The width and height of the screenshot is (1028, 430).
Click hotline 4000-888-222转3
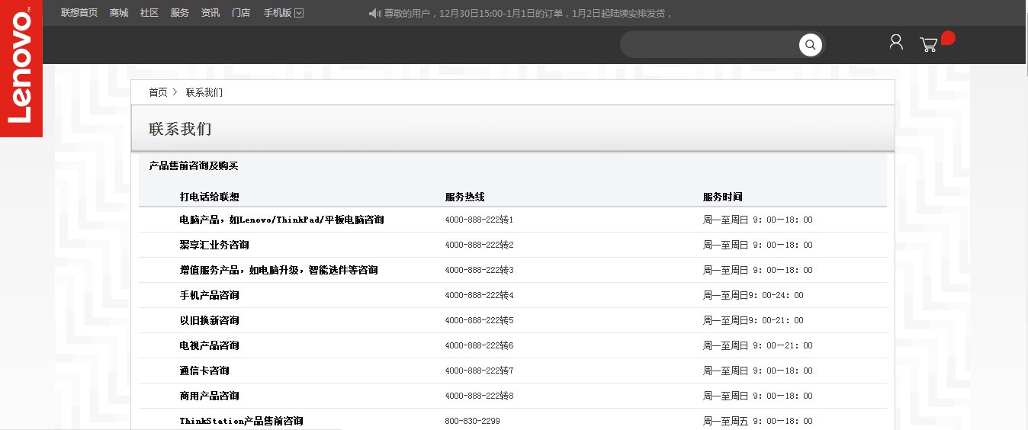click(x=479, y=270)
